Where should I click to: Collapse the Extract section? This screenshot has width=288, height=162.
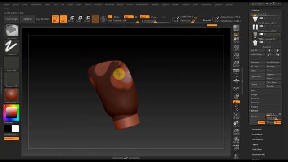tap(254, 111)
